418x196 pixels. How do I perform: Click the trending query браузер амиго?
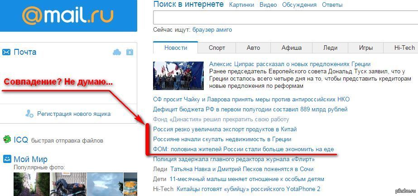point(212,29)
